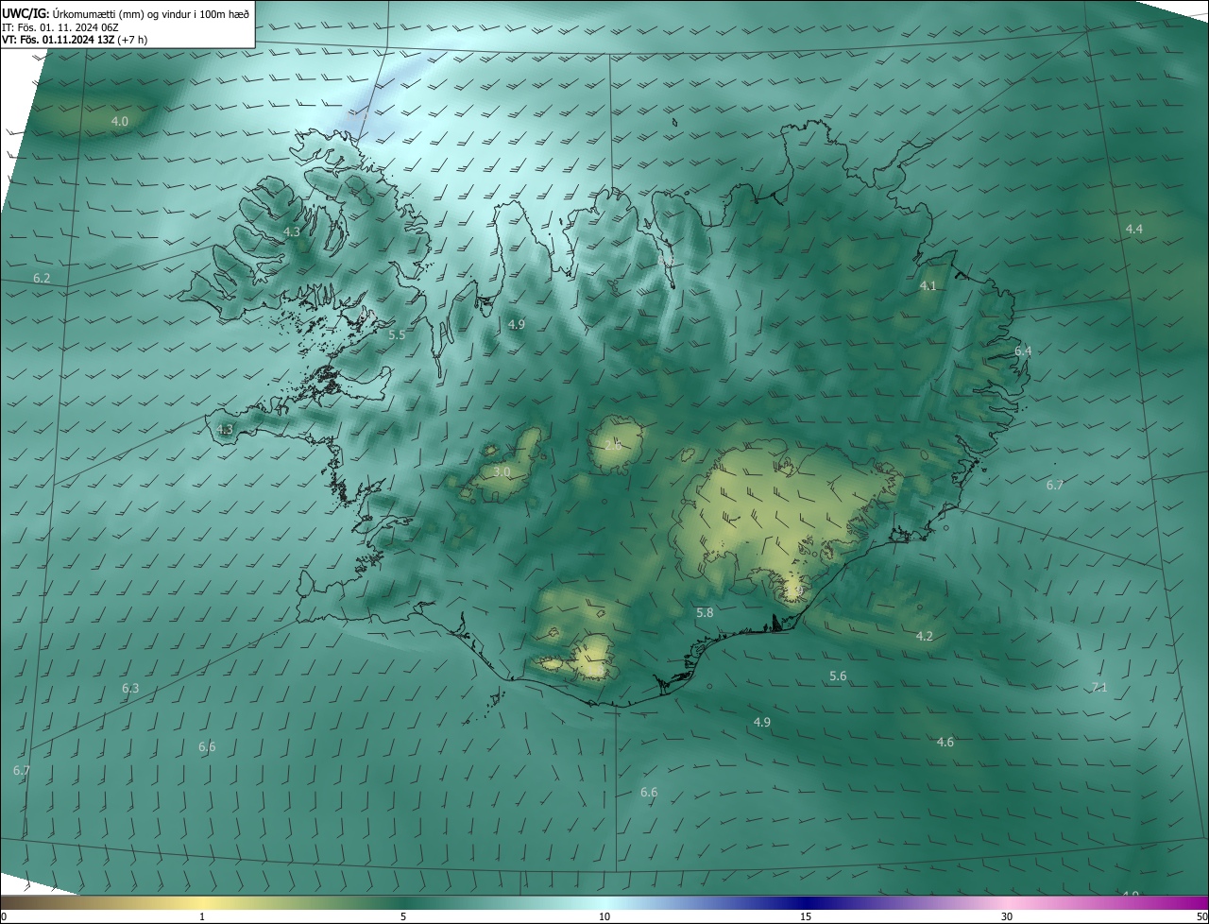This screenshot has width=1209, height=924.
Task: Click the colorbar tick label 10
Action: pos(604,917)
